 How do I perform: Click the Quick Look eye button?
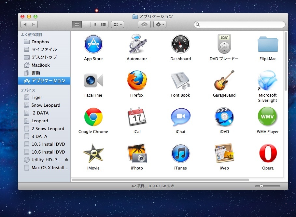[x=144, y=24]
